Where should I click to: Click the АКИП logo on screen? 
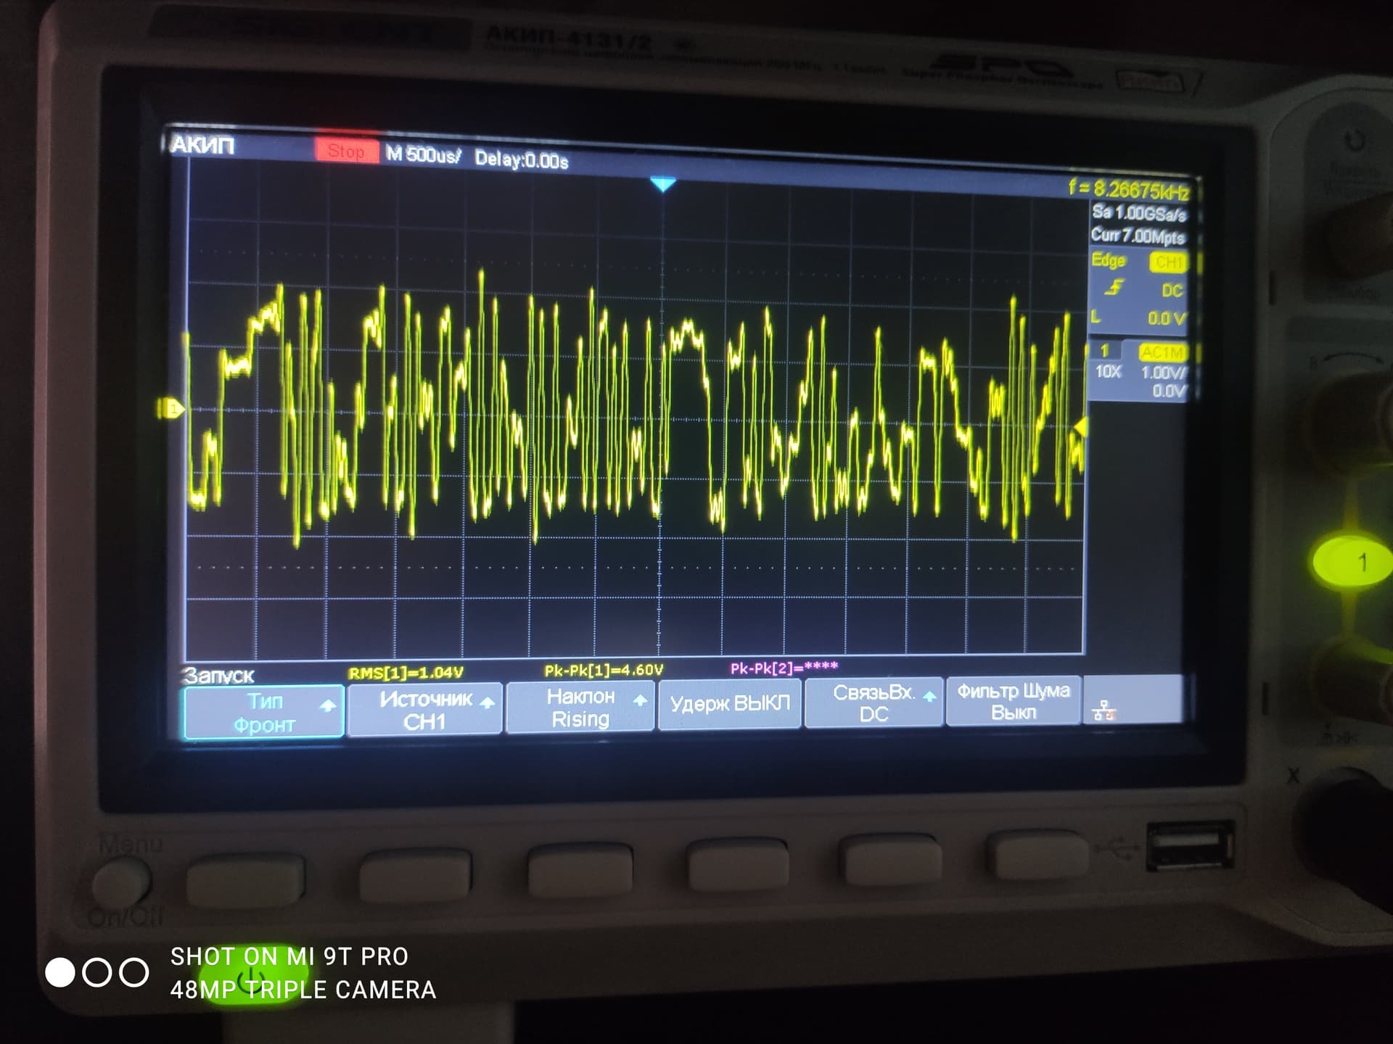pyautogui.click(x=203, y=145)
